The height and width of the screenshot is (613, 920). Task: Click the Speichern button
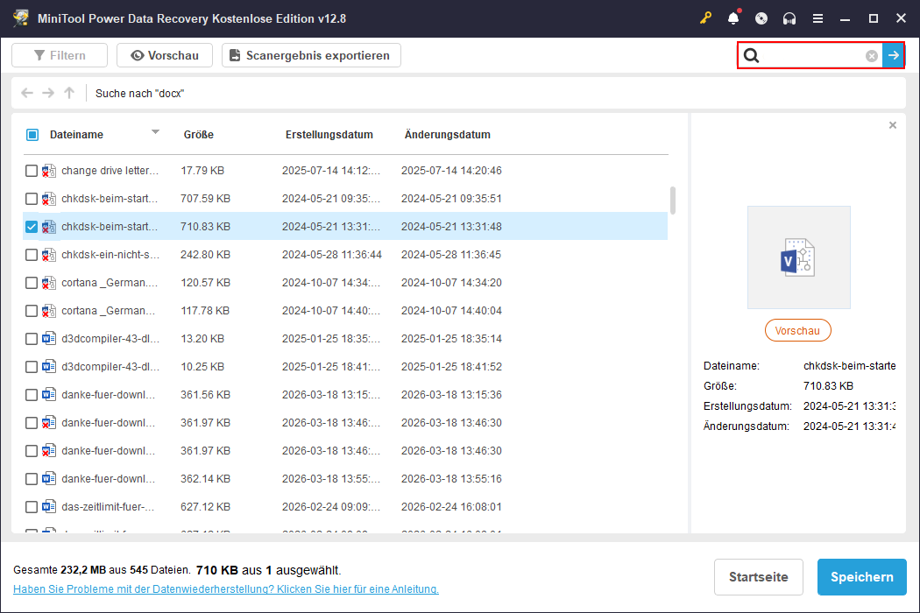[861, 577]
